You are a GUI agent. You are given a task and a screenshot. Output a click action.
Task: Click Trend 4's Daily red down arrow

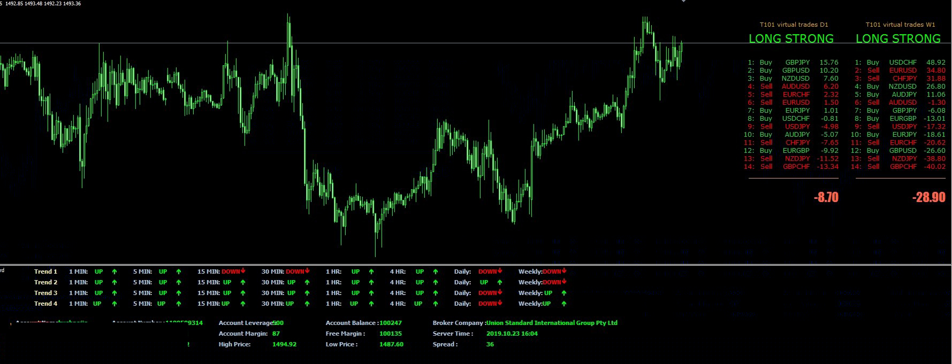point(500,303)
